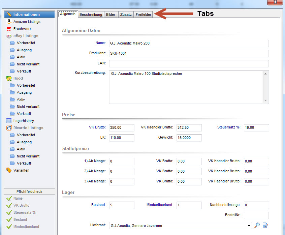This screenshot has height=235, width=285.
Task: Click VK Brutto field in Staffelpreise row 2
Action: (189, 172)
